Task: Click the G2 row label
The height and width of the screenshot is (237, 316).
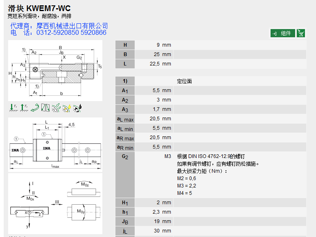Action: point(125,157)
